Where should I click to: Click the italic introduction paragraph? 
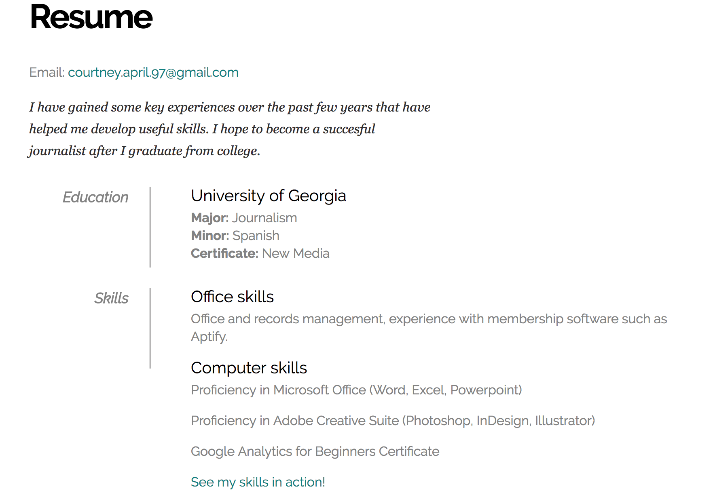pos(230,129)
